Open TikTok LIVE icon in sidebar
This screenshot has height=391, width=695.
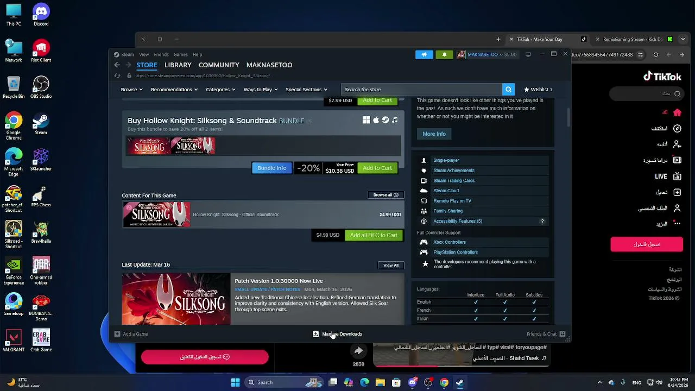click(x=677, y=176)
